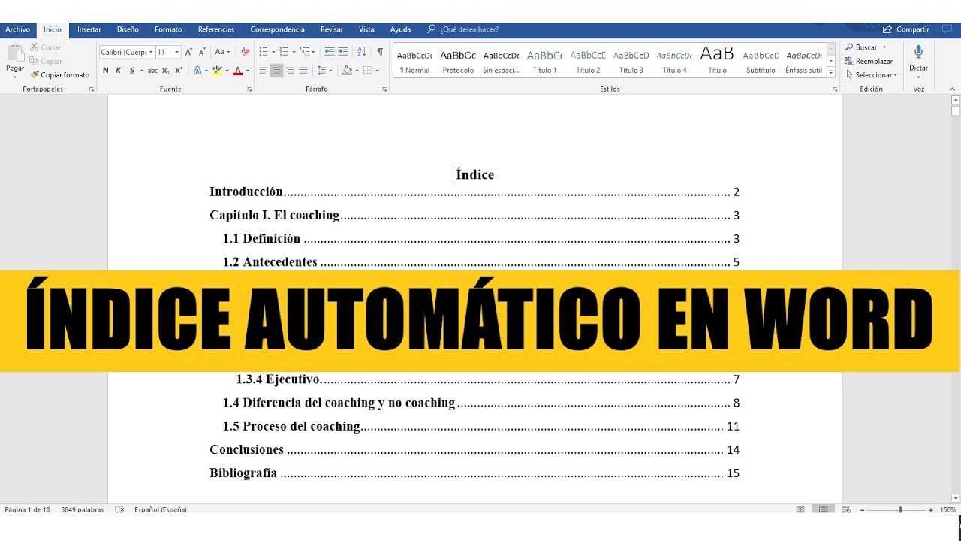Viewport: 961px width, 541px height.
Task: Open the Fuente dialog launcher
Action: [x=249, y=89]
